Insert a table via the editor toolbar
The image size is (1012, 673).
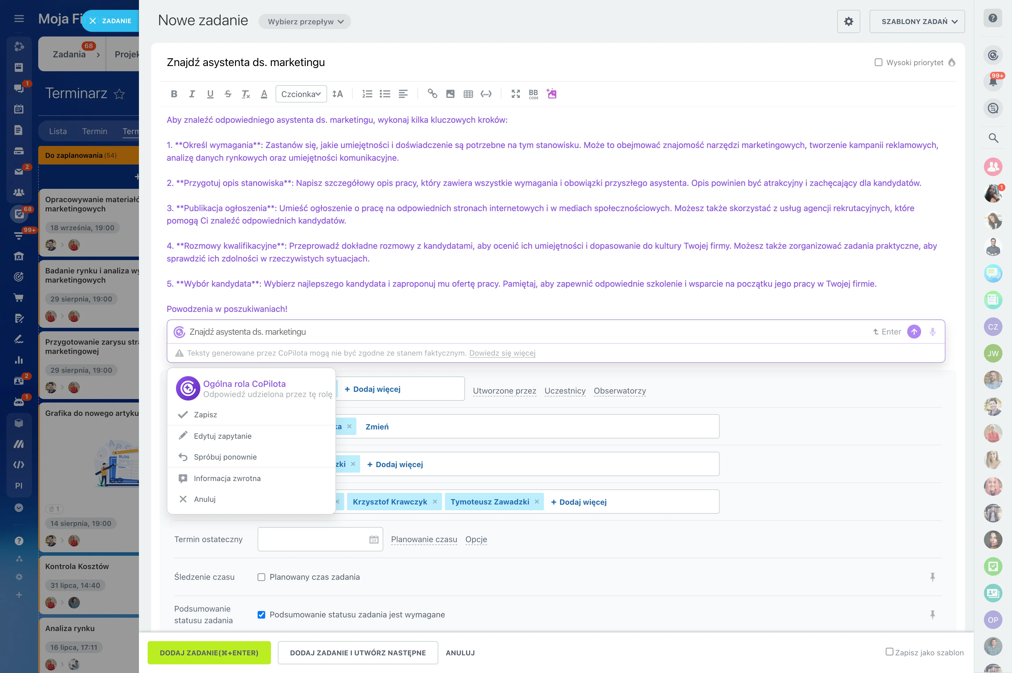(x=467, y=94)
